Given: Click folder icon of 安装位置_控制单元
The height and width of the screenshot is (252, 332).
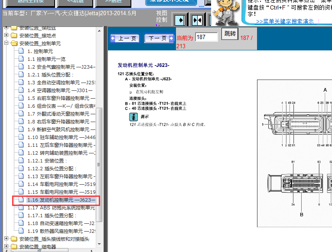Looking at the screenshot, I should pyautogui.click(x=14, y=43).
